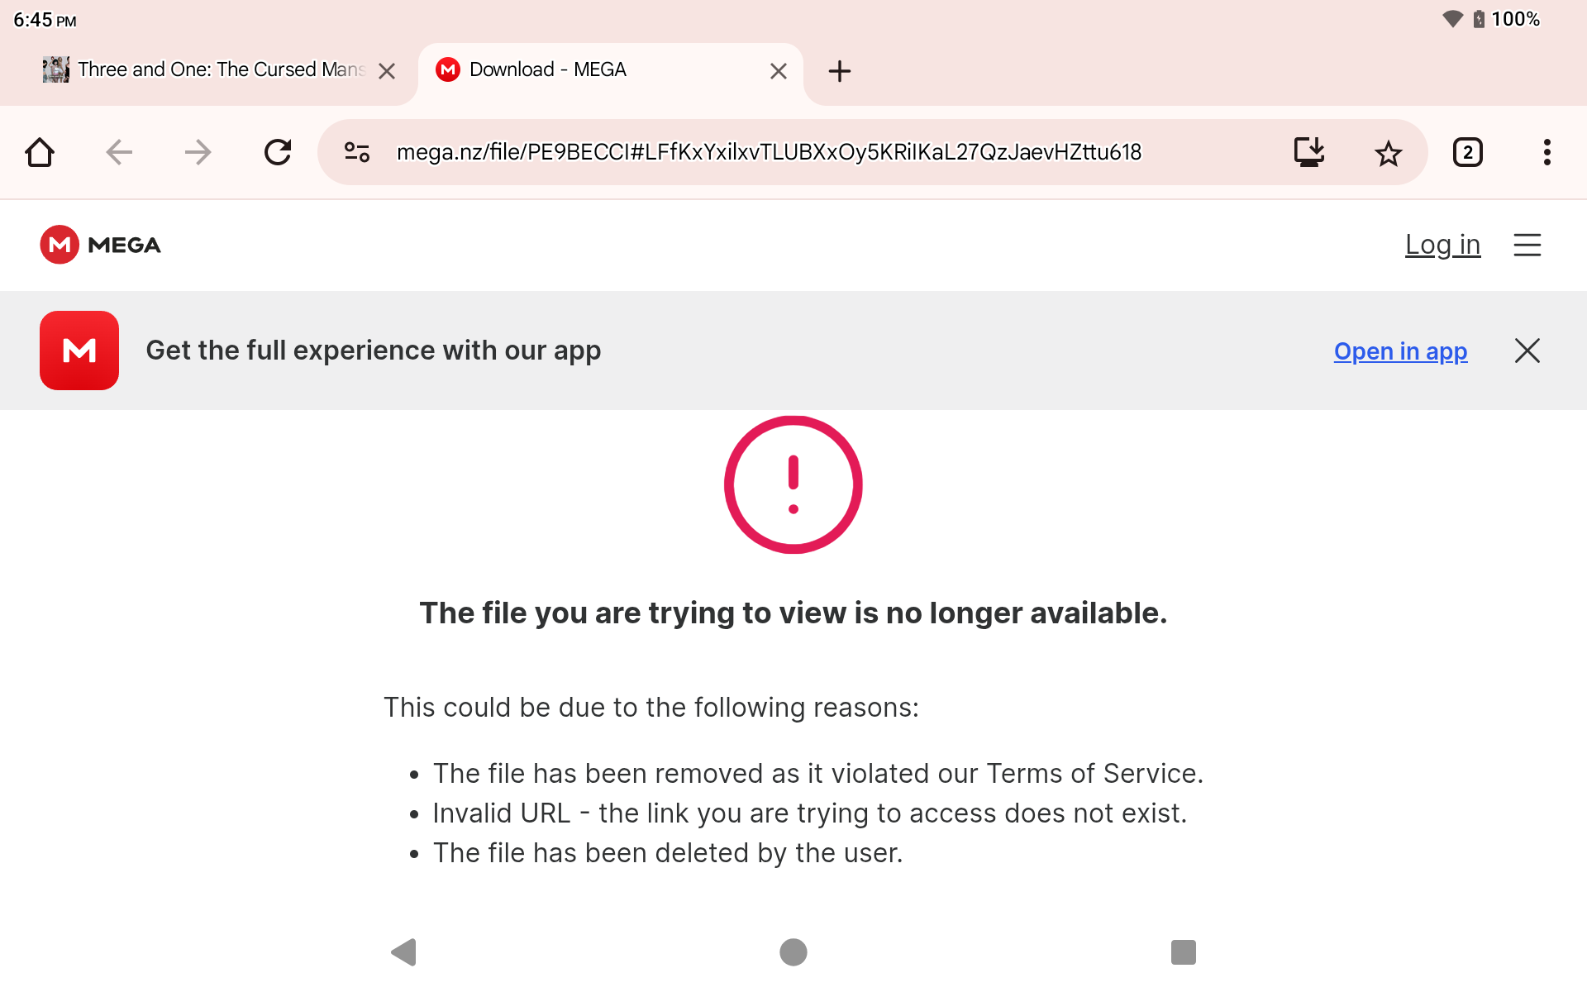1587x992 pixels.
Task: Tap the Open in app link
Action: click(x=1400, y=351)
